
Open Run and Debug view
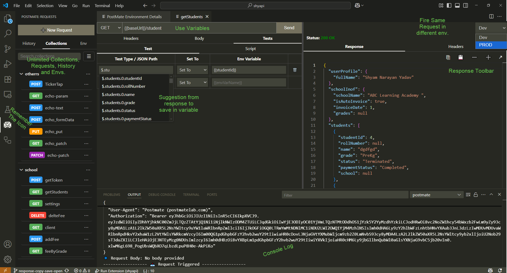point(8,64)
